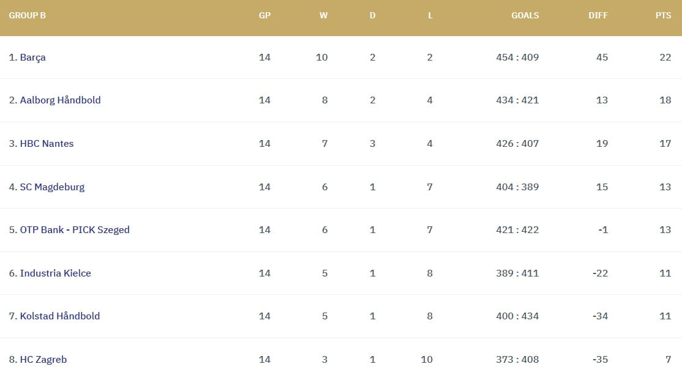Select Kolstad Håndbold in the table

[x=59, y=316]
